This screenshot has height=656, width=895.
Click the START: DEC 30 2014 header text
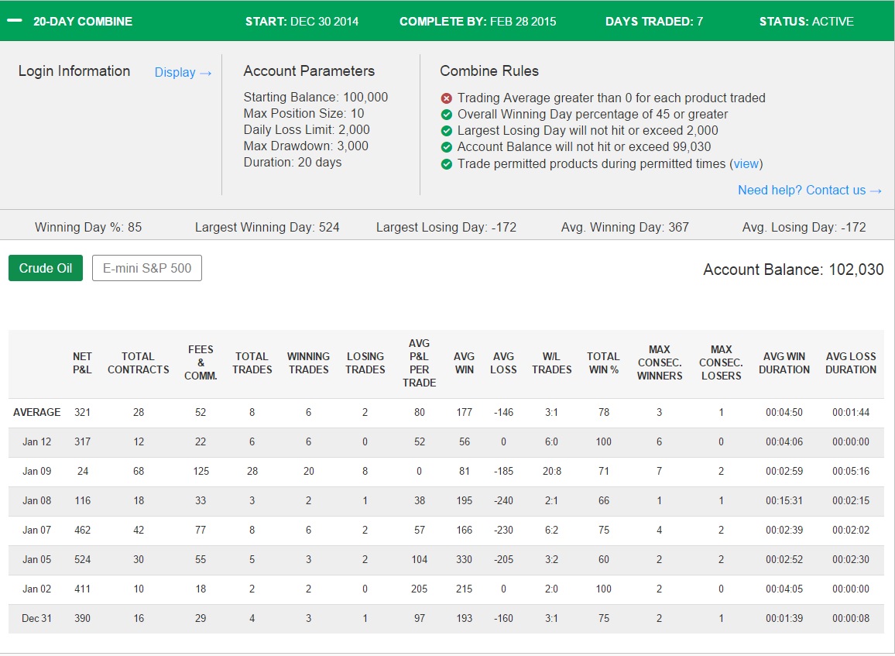[302, 22]
